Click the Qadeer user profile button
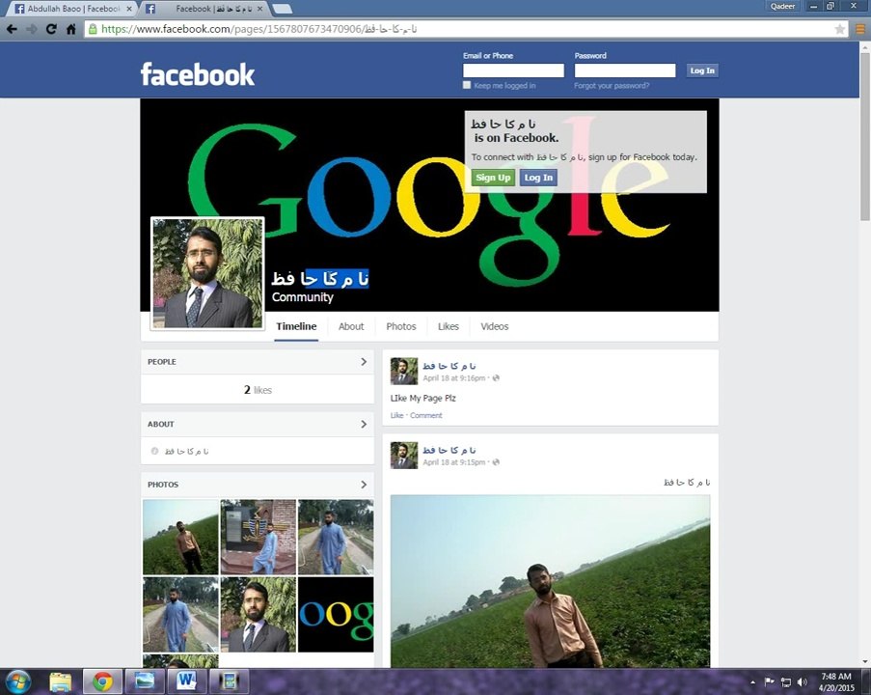 click(x=782, y=6)
